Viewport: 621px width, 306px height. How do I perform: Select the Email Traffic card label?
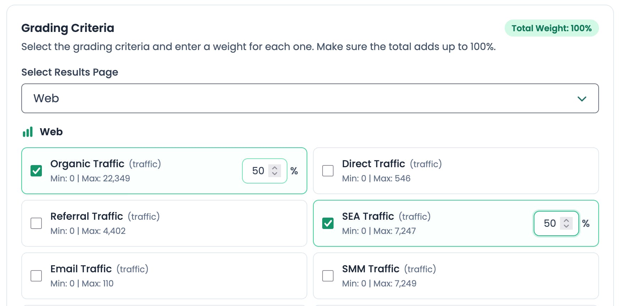coord(81,269)
